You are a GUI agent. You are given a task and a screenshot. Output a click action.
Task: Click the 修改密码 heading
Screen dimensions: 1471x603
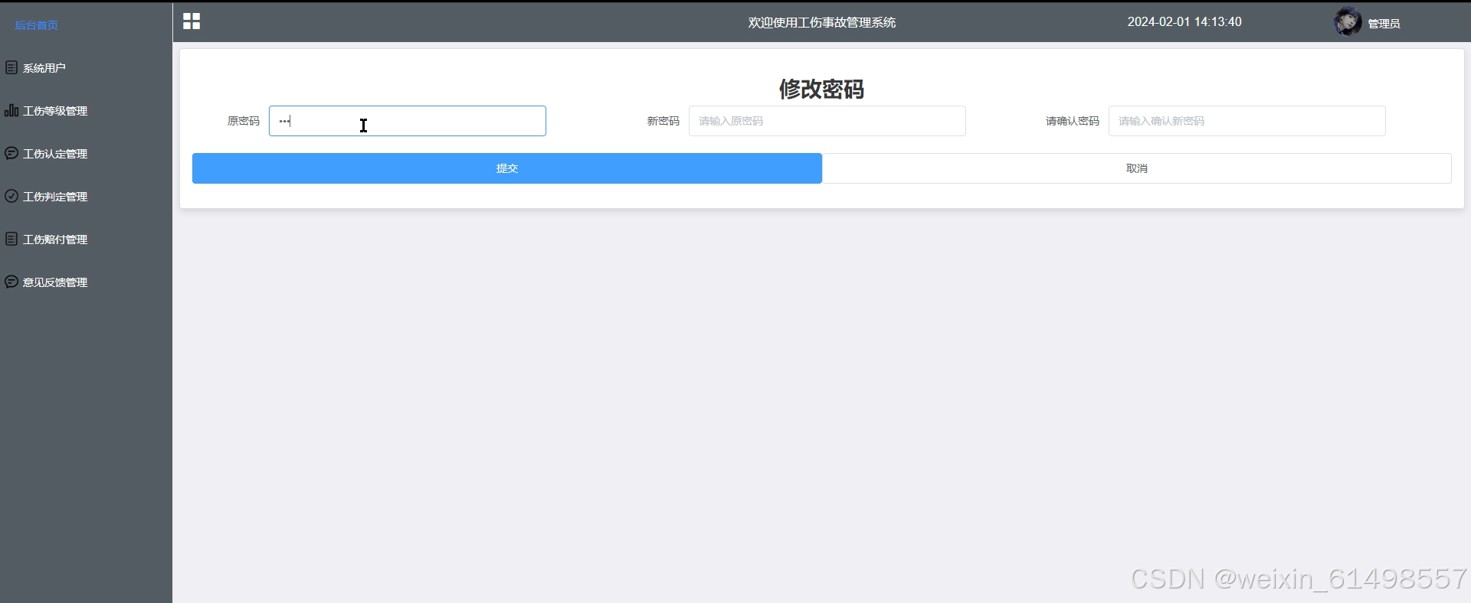tap(822, 89)
